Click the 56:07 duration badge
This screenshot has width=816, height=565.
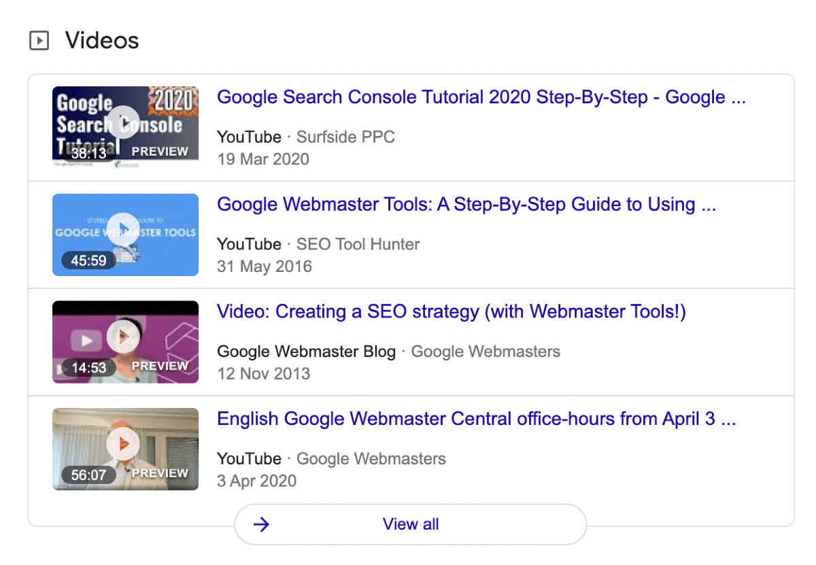[89, 475]
